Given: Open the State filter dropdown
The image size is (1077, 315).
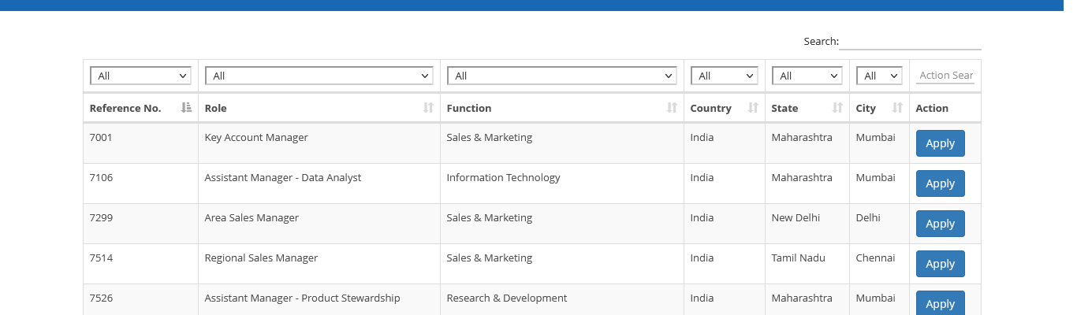Looking at the screenshot, I should click(x=807, y=76).
